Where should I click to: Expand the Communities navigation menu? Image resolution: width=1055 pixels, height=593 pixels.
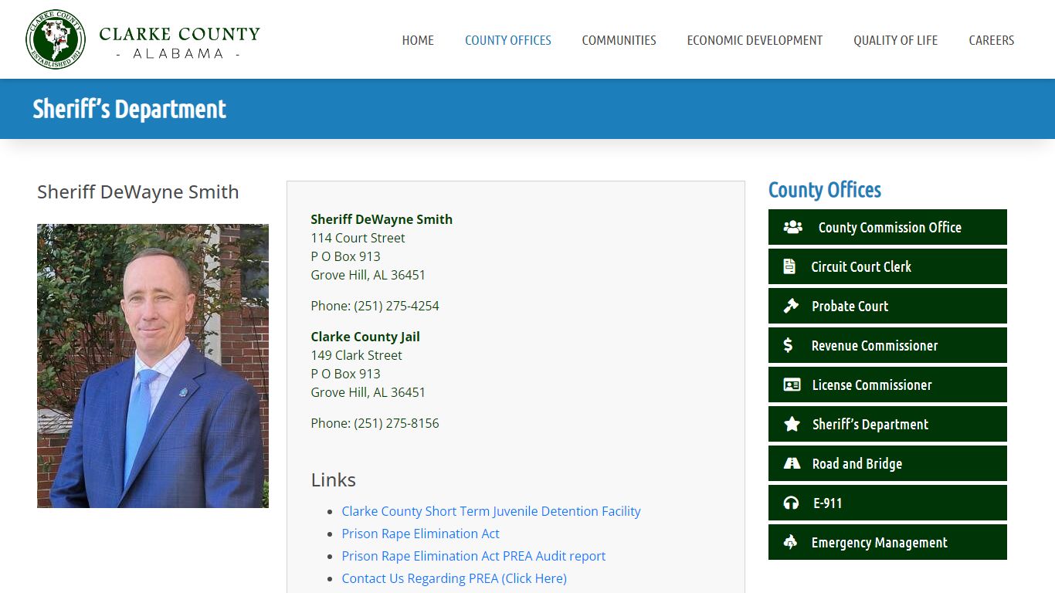coord(619,40)
